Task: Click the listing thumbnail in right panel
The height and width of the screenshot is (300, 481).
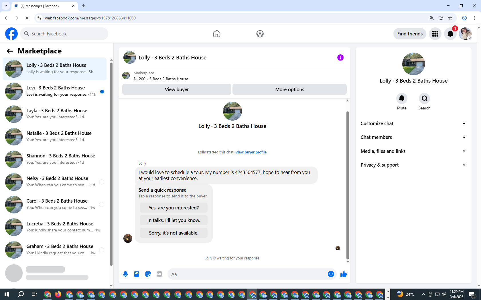Action: (x=413, y=64)
